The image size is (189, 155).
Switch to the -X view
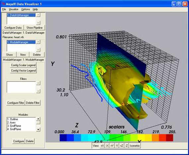coord(107,146)
